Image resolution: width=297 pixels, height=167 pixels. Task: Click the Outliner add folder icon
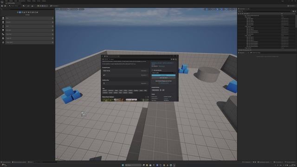293,11
